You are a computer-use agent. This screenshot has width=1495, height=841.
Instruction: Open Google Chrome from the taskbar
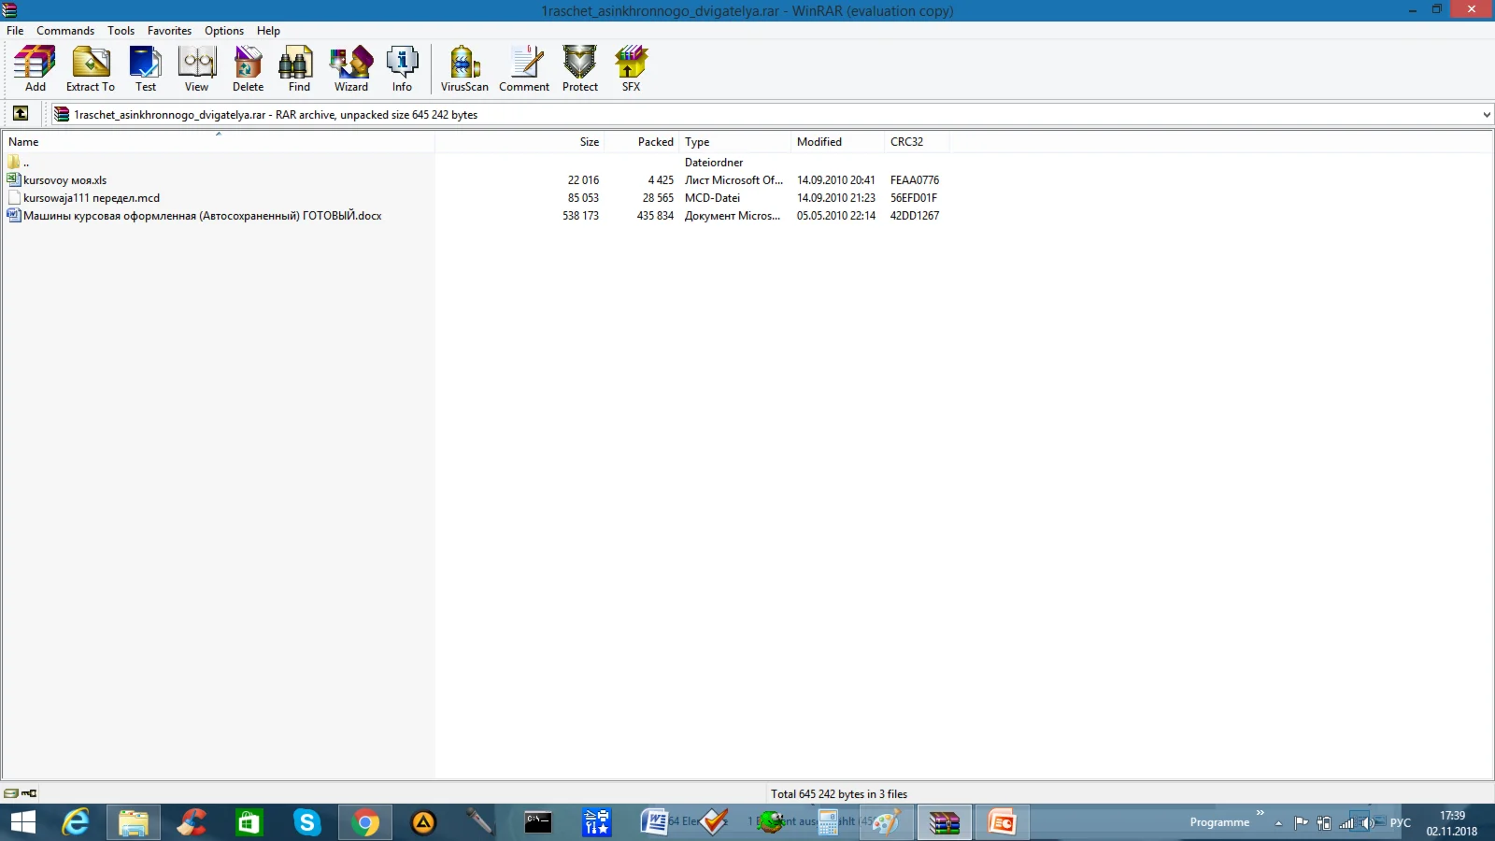(365, 822)
